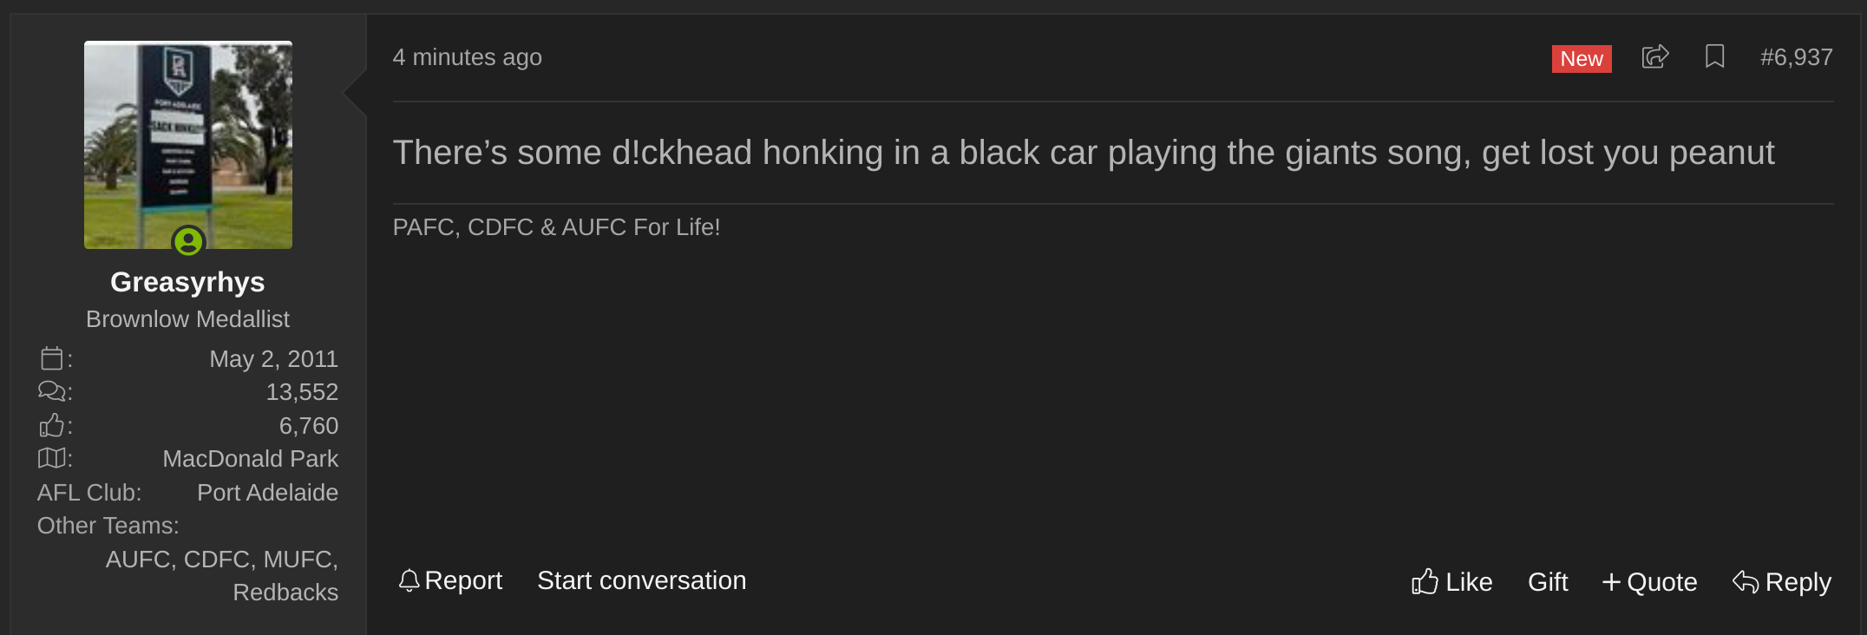Click the Reply button text
The image size is (1867, 635).
[x=1798, y=582]
